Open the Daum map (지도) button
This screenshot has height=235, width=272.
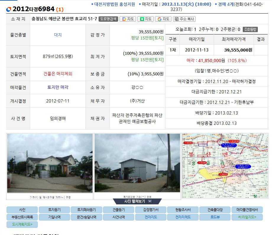[x=128, y=19]
